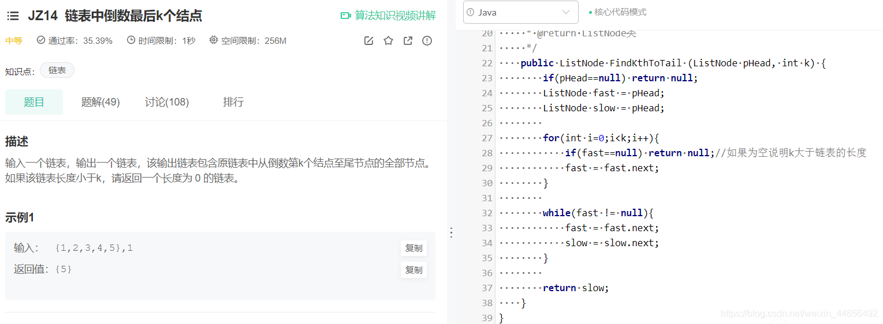Viewport: 883px width, 324px height.
Task: Click code line 22 method signature
Action: (673, 63)
